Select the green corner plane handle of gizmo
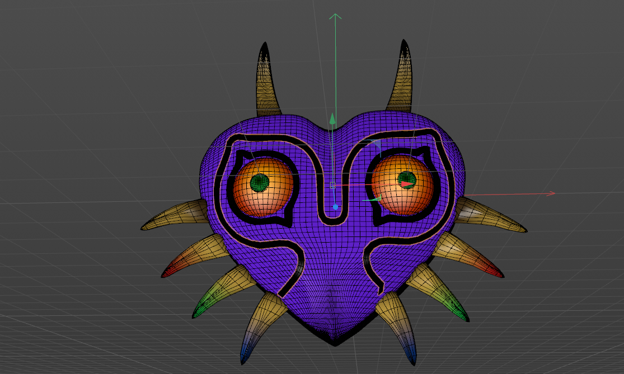The image size is (624, 374). 377,198
